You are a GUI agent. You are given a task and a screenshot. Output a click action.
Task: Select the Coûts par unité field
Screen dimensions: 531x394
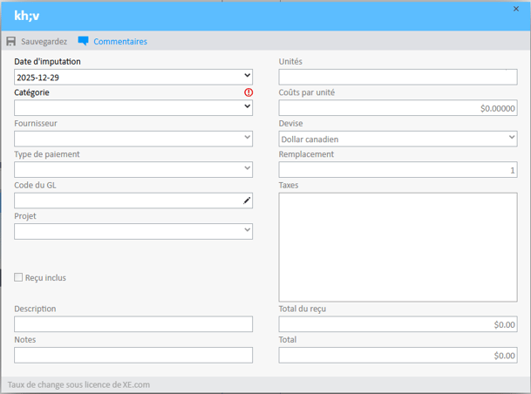[x=398, y=108]
